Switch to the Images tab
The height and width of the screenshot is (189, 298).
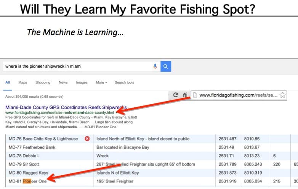pyautogui.click(x=82, y=82)
